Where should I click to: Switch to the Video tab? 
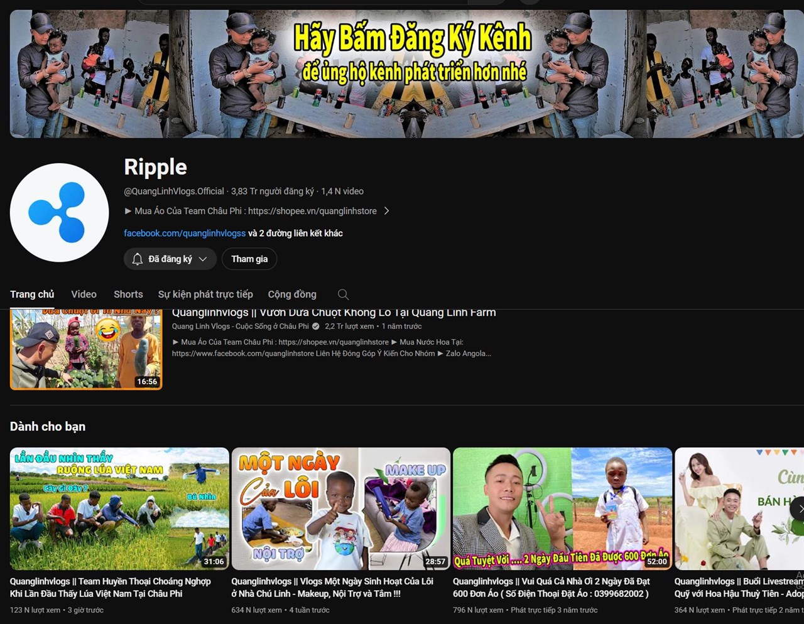tap(84, 294)
